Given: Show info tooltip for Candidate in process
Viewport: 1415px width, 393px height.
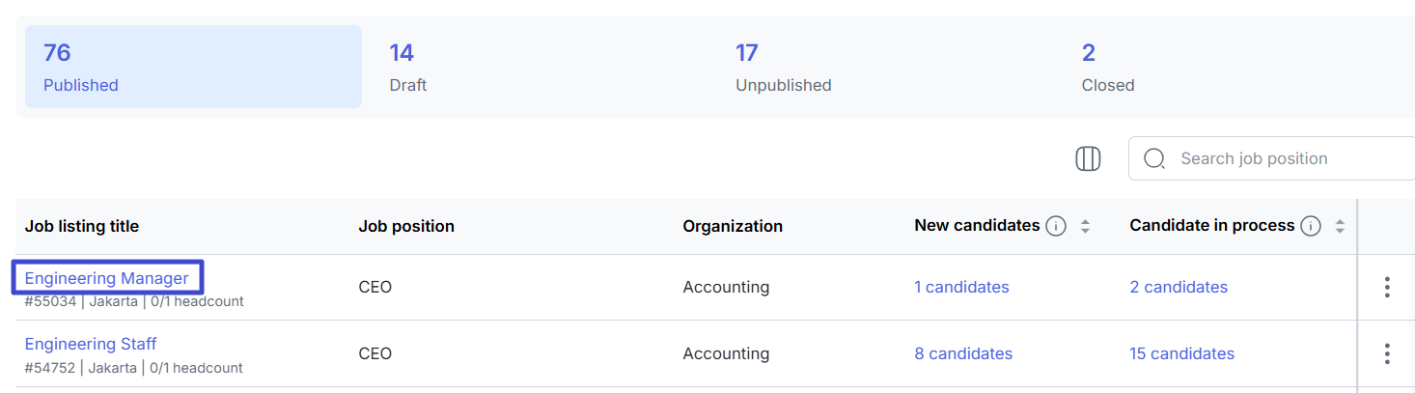Looking at the screenshot, I should (x=1310, y=226).
